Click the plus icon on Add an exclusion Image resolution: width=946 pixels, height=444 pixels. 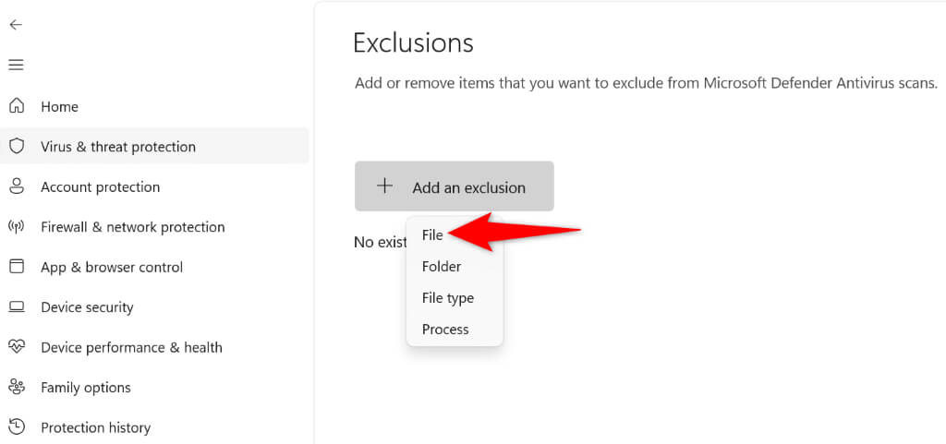(385, 186)
